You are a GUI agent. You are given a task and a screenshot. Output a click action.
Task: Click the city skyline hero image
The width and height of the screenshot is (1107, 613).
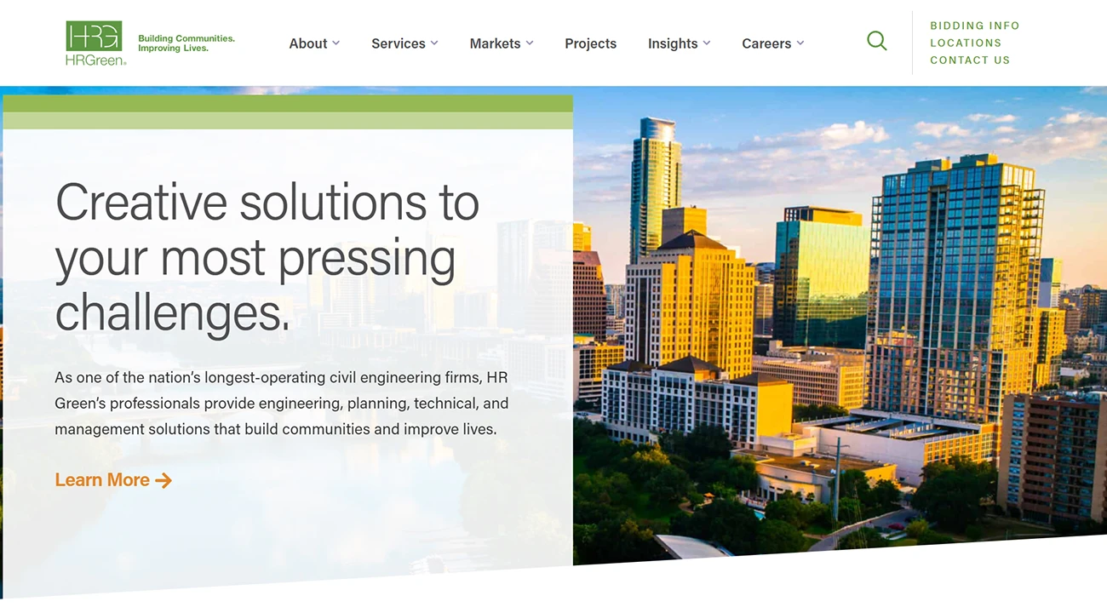click(x=839, y=324)
